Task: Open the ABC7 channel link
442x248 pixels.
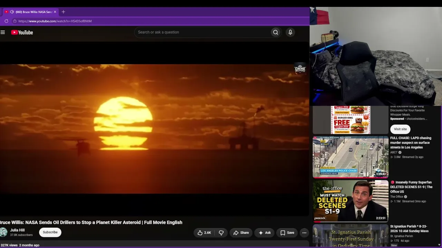Action: (394, 152)
